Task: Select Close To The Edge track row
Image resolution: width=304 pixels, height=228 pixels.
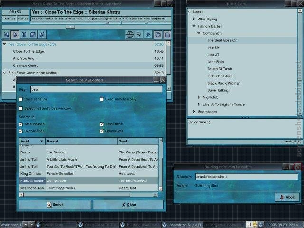Action: pyautogui.click(x=84, y=51)
